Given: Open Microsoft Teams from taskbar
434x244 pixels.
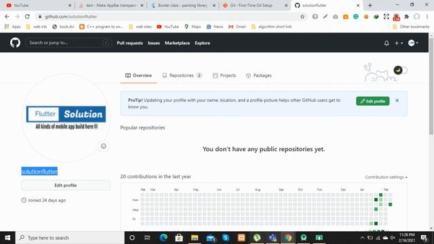Looking at the screenshot, I should (x=273, y=238).
